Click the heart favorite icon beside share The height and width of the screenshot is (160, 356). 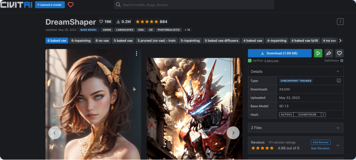click(x=339, y=53)
